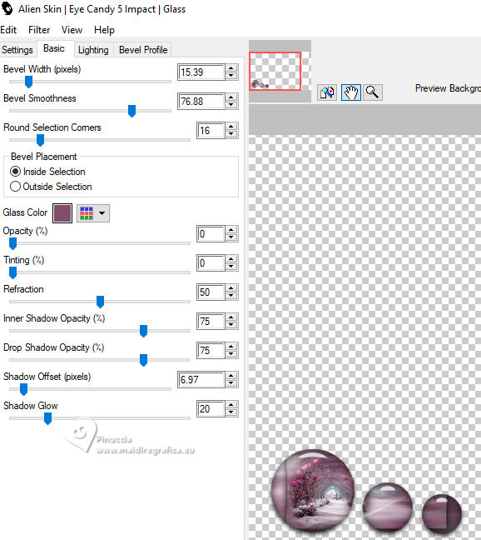
Task: Select the magnifier zoom tool
Action: click(x=372, y=92)
